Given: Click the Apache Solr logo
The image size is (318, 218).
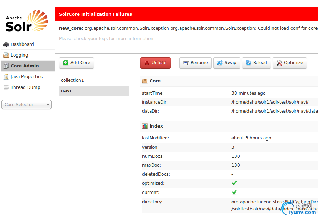Looking at the screenshot, I should [x=27, y=21].
